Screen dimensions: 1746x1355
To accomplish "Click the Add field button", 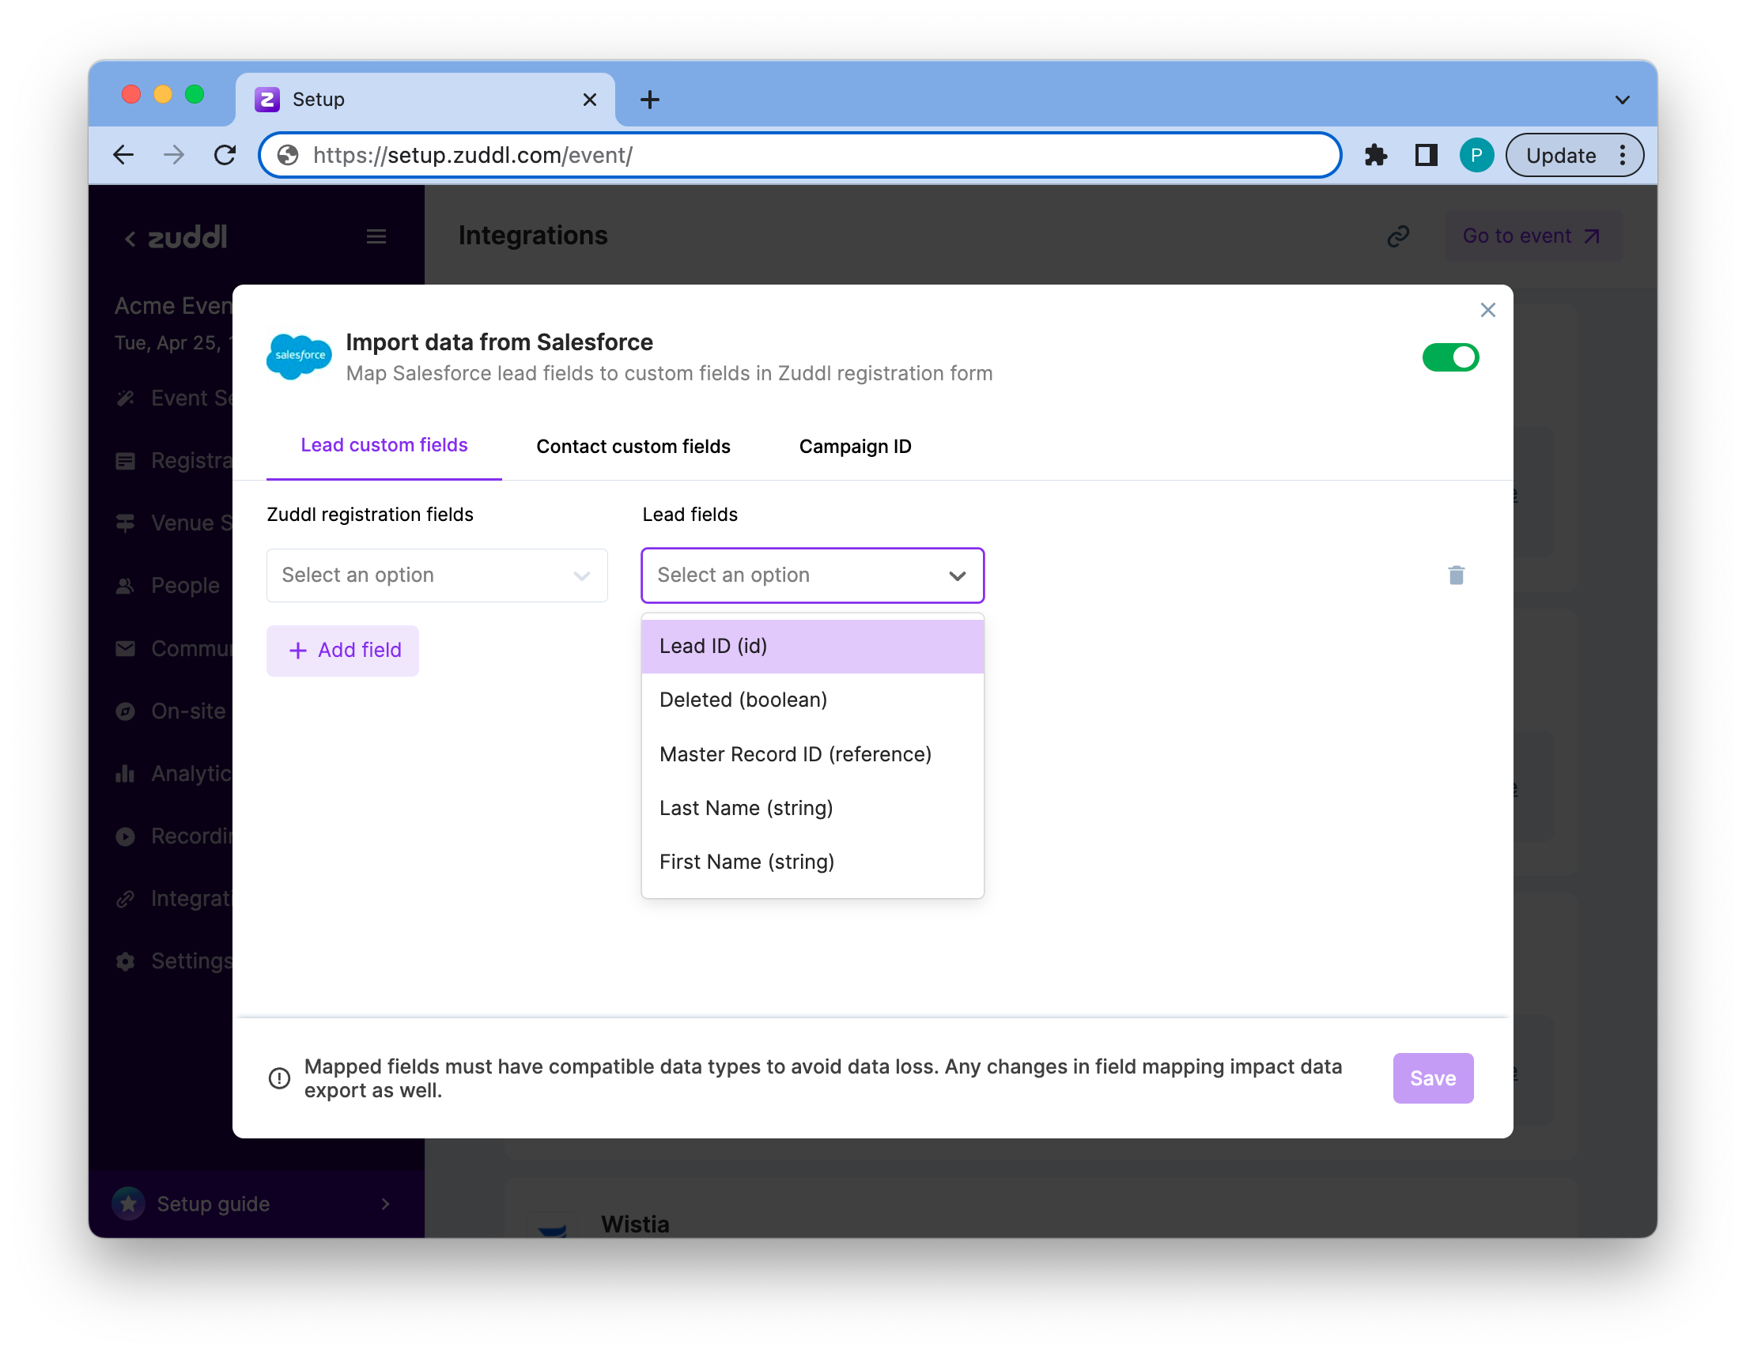I will (x=342, y=650).
